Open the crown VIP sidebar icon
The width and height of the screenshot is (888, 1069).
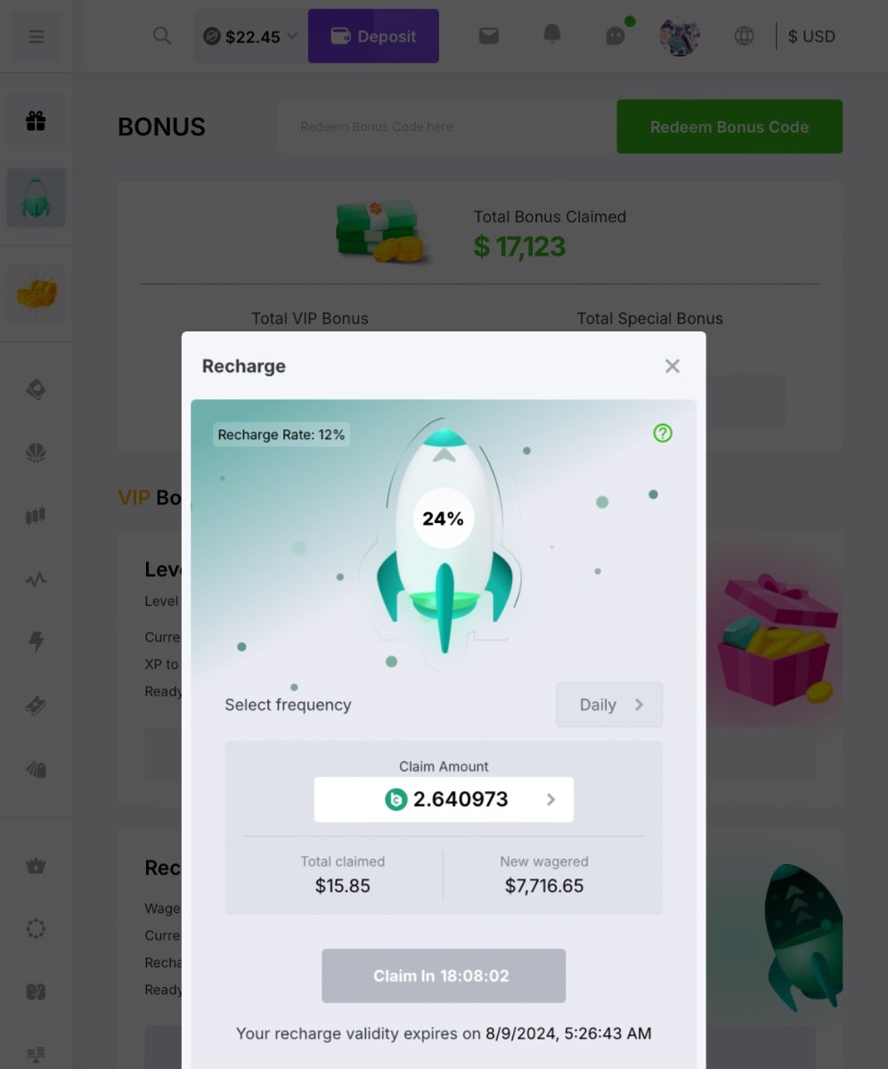tap(36, 866)
